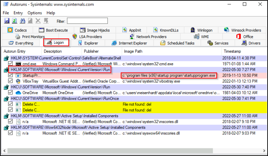Uncheck the cmd.exe autorun entry
Image resolution: width=268 pixels, height=156 pixels.
(x=10, y=64)
